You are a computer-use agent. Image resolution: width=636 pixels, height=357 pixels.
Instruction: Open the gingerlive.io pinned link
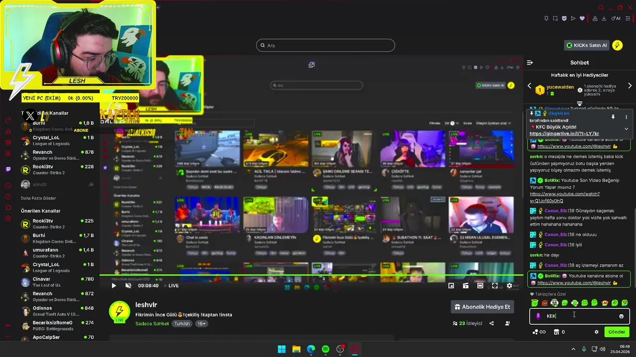click(x=564, y=134)
